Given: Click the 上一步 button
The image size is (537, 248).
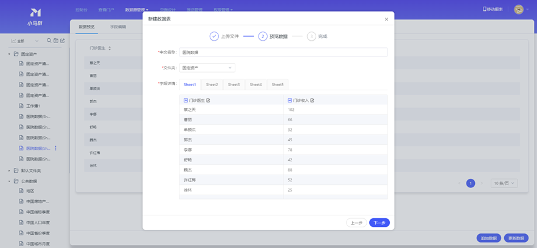Looking at the screenshot, I should point(356,223).
